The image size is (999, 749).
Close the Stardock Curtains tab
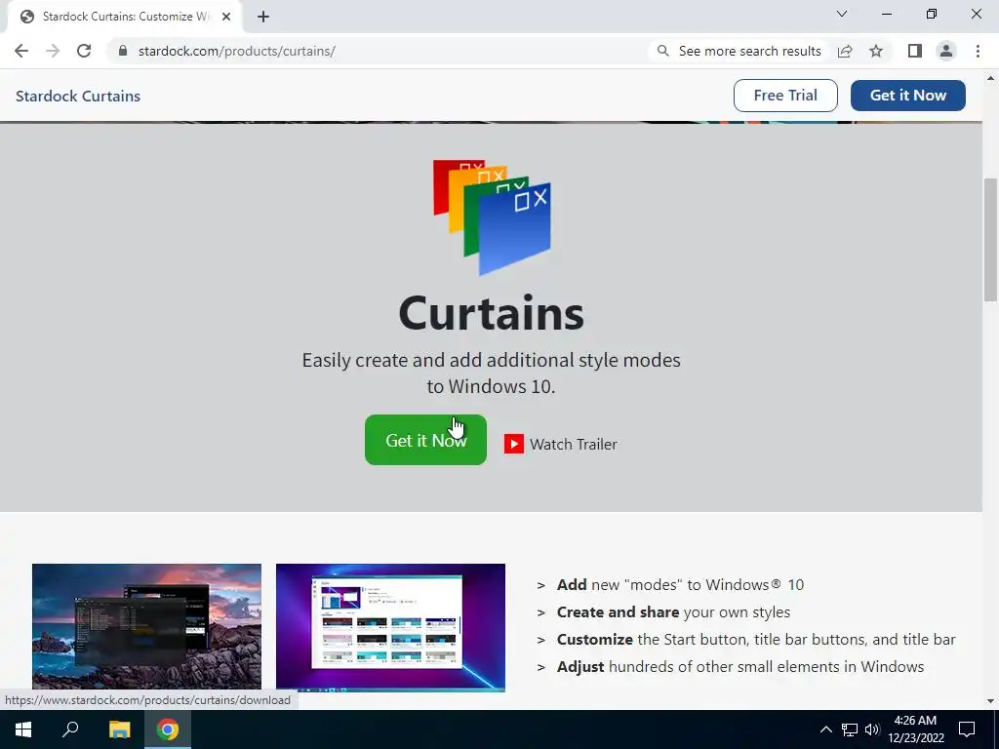(x=226, y=17)
